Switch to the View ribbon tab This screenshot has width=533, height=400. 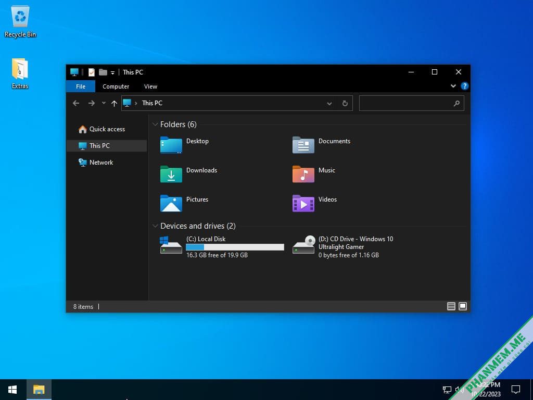pyautogui.click(x=150, y=86)
